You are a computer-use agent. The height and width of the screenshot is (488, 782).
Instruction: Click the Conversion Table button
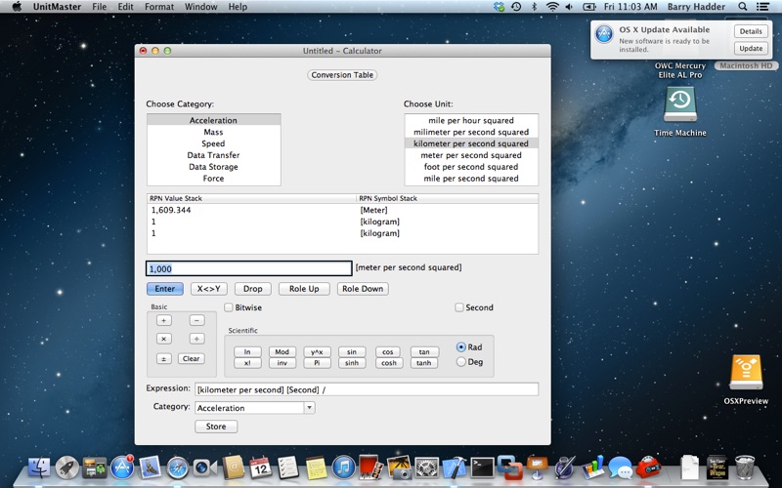(342, 75)
